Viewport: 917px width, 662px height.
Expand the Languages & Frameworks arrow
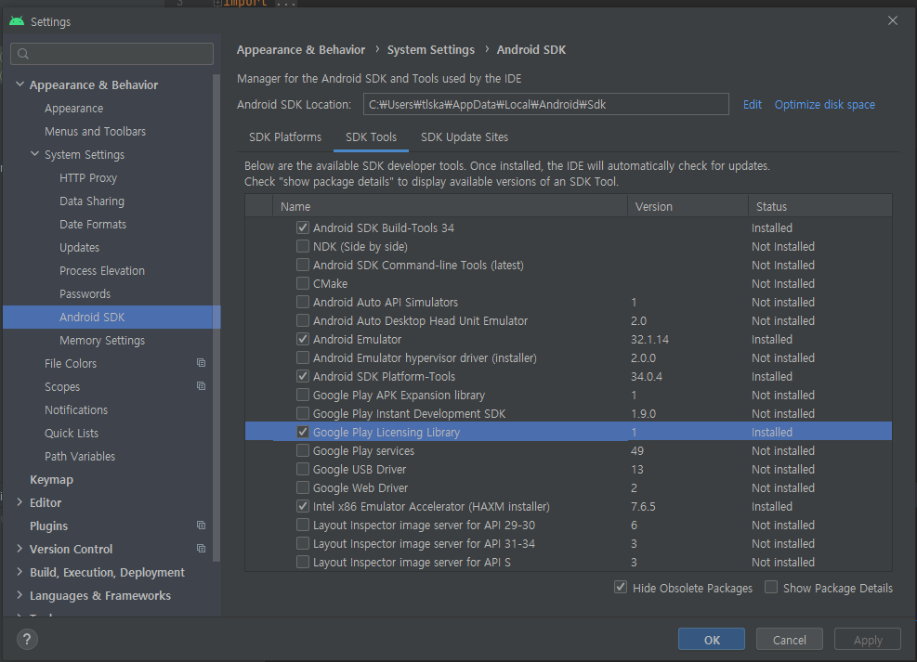coord(20,595)
